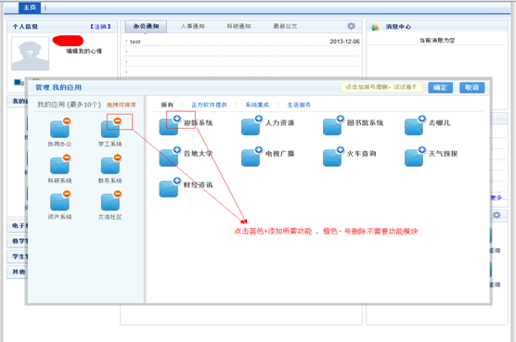Switch to 生活服务 category tab
This screenshot has width=516, height=342.
pyautogui.click(x=299, y=105)
